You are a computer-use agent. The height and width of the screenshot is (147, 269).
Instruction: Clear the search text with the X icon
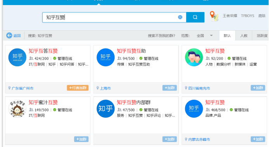tap(180, 17)
